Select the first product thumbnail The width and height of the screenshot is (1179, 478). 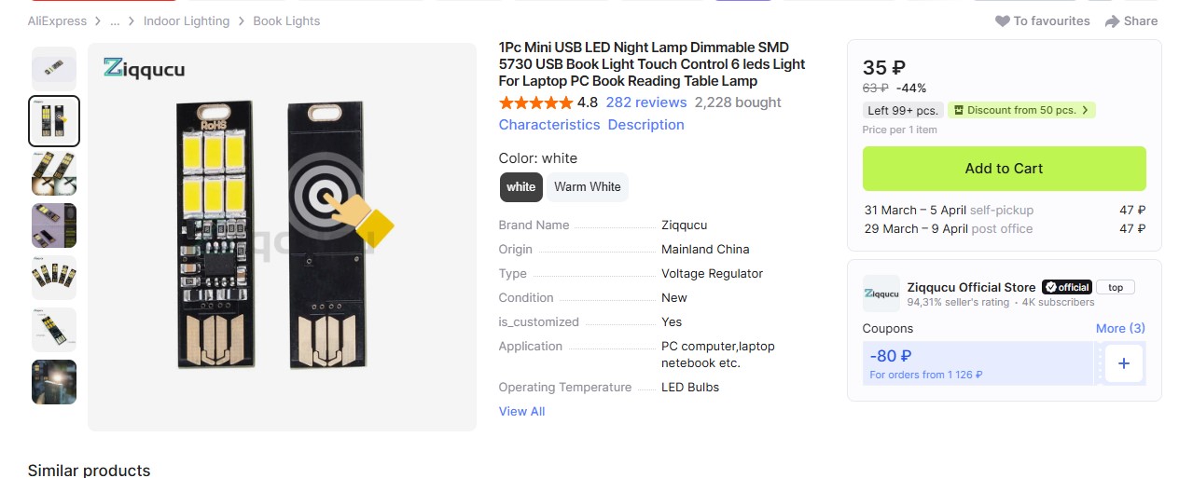(x=54, y=68)
